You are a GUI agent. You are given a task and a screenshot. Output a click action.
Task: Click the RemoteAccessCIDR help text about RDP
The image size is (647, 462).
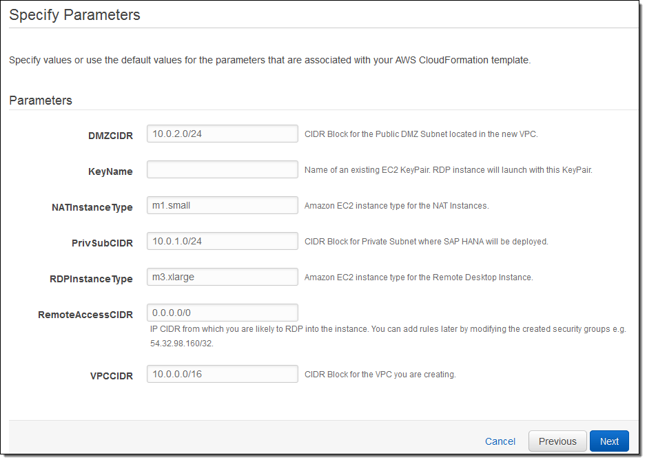pyautogui.click(x=388, y=329)
